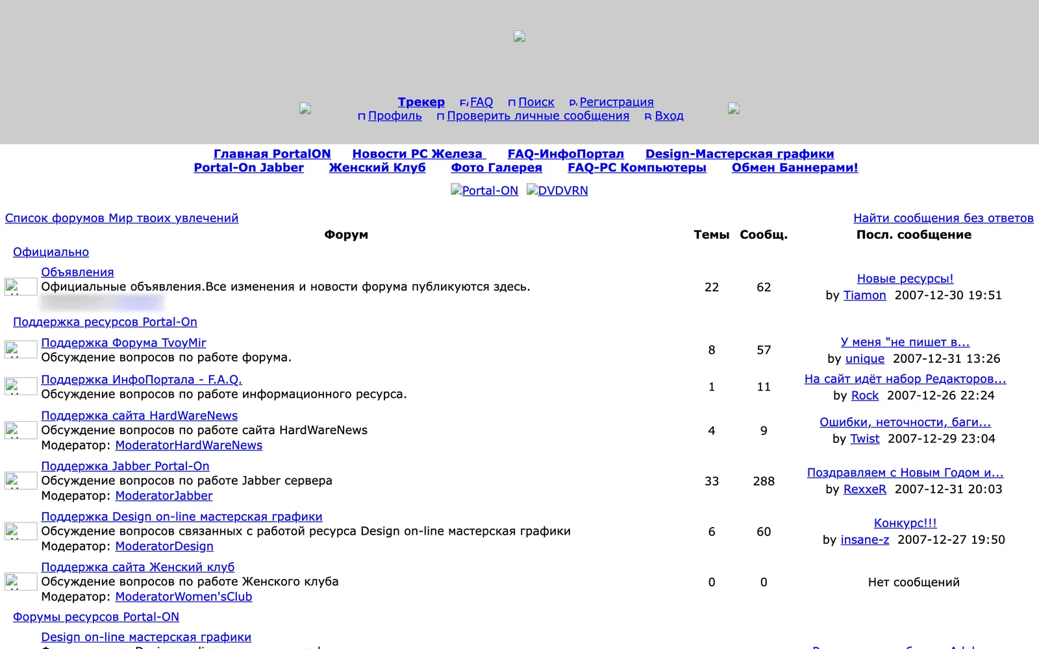The height and width of the screenshot is (649, 1039).
Task: Open Женский Клуб link
Action: click(x=377, y=167)
